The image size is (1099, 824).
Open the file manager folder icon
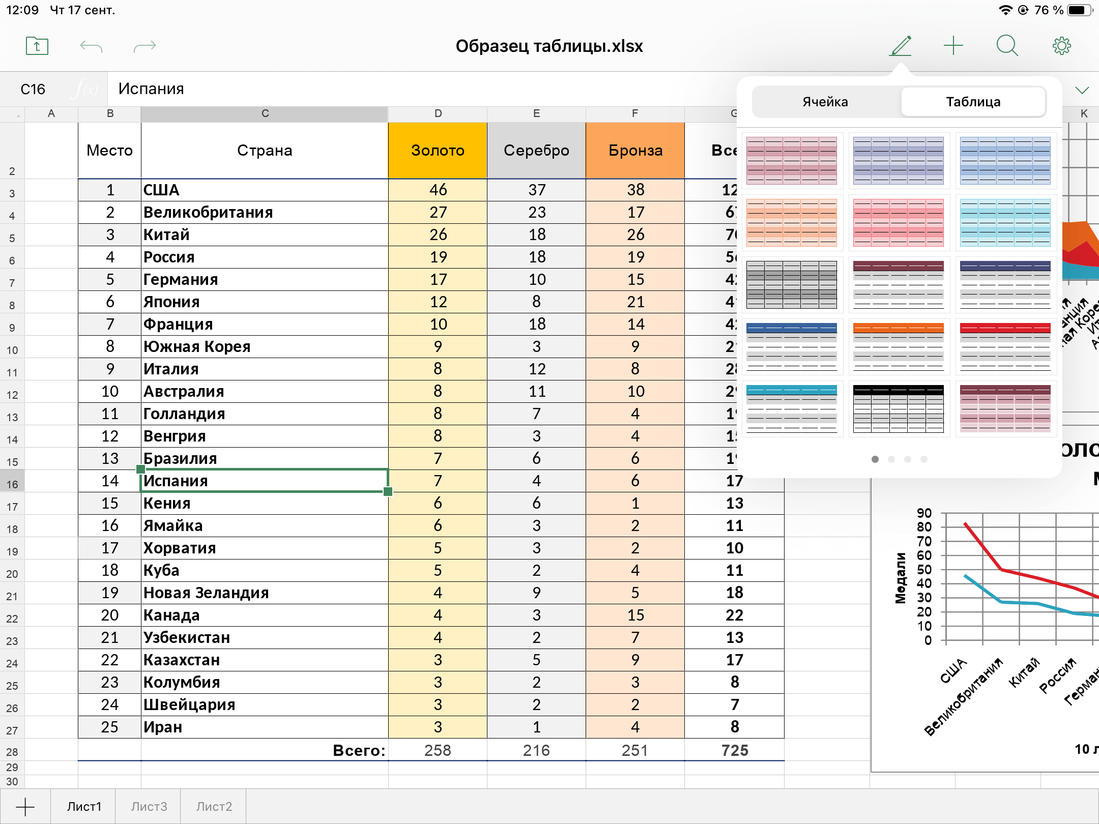[x=37, y=46]
